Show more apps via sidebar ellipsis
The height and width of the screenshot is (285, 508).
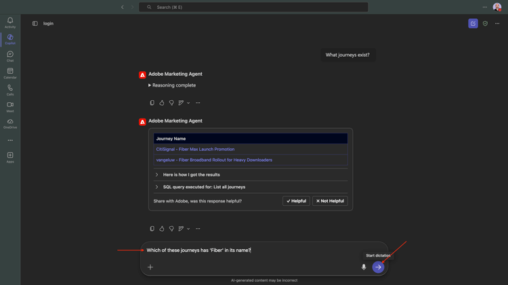tap(10, 140)
